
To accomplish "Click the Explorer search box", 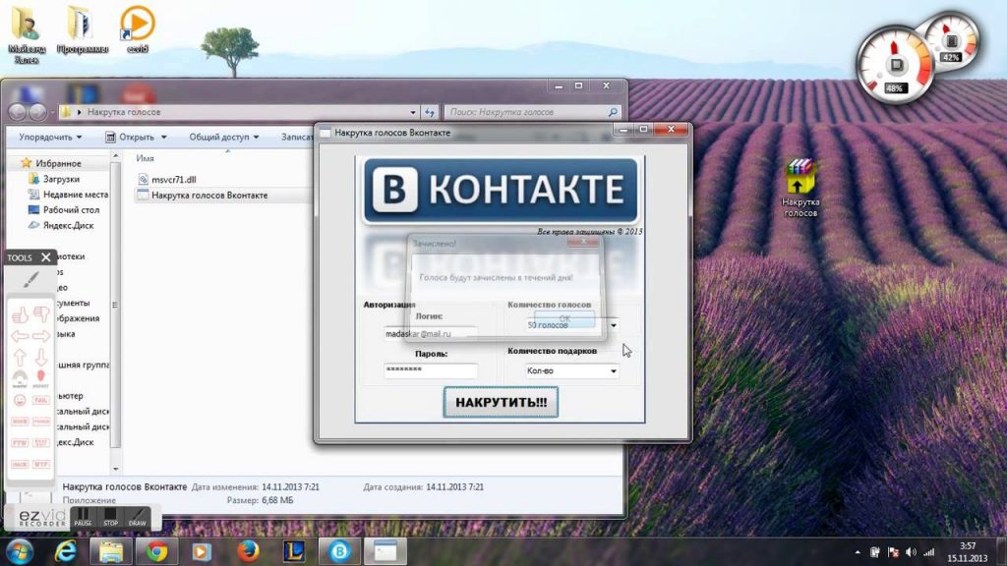I will (x=531, y=112).
